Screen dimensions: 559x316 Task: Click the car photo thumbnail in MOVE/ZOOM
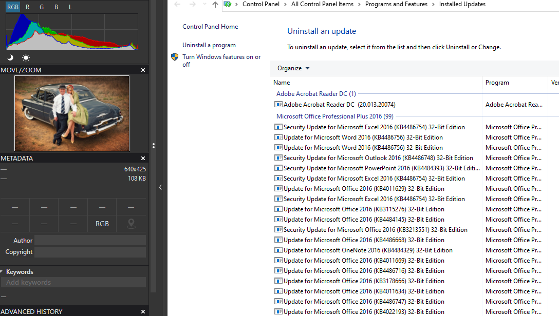[x=72, y=113]
